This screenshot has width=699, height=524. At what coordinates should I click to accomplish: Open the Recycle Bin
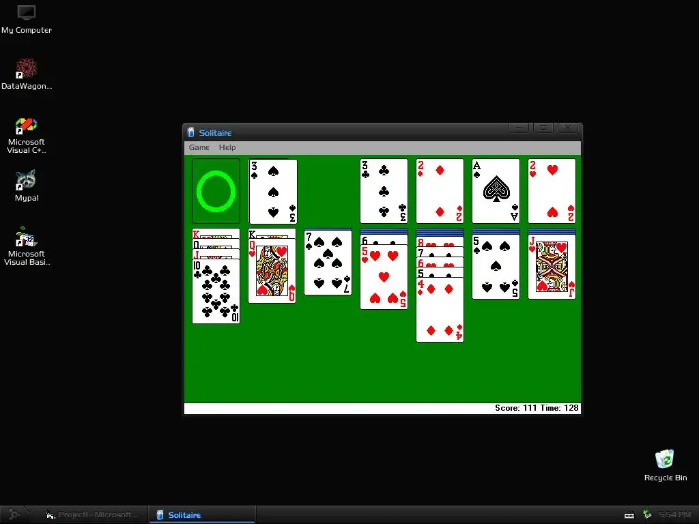[x=665, y=465]
